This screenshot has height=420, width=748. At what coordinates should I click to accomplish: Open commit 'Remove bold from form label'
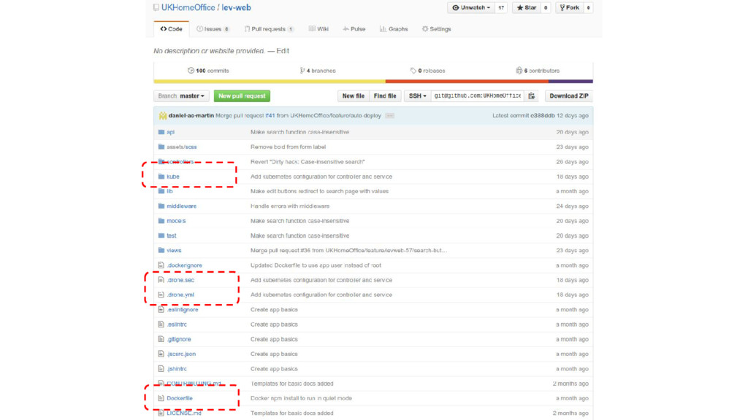pos(288,147)
